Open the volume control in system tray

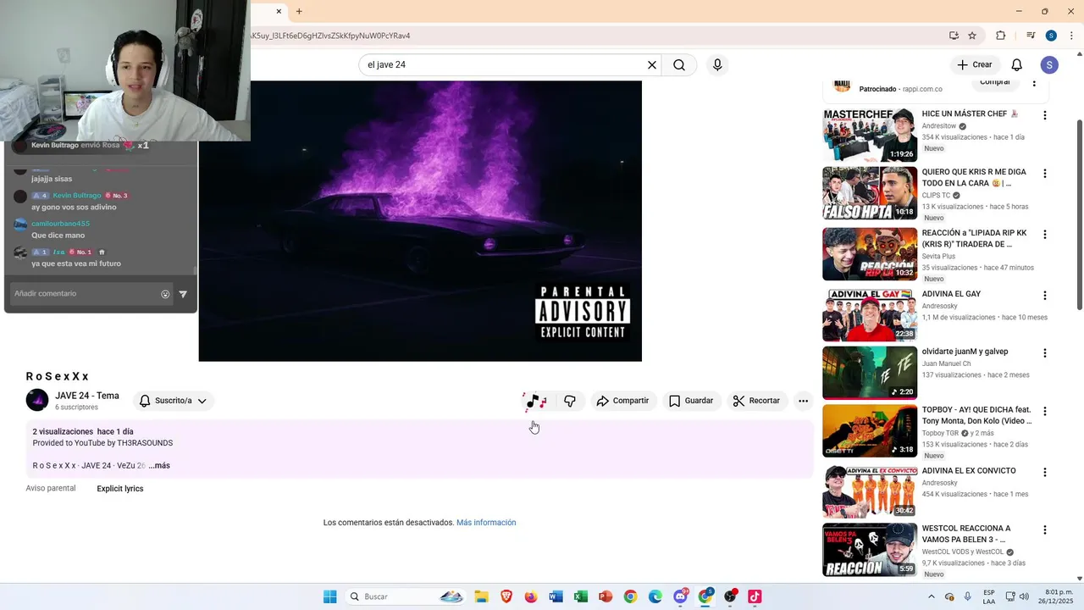(1024, 596)
